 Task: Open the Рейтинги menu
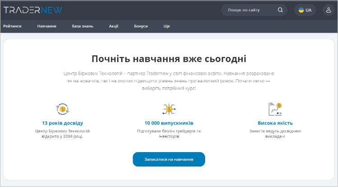(12, 26)
